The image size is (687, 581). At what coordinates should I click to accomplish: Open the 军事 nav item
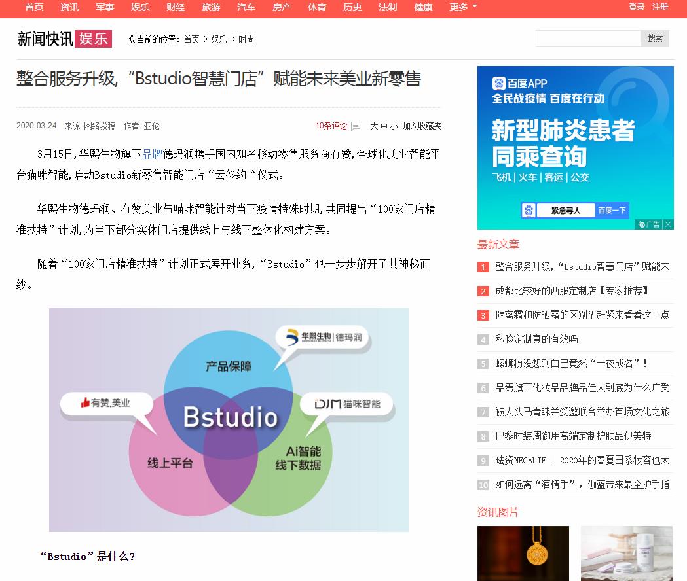pos(105,7)
